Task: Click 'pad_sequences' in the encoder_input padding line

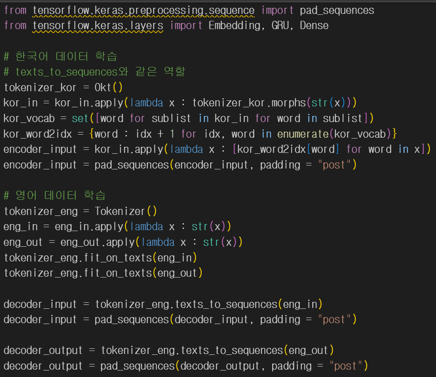Action: click(132, 165)
